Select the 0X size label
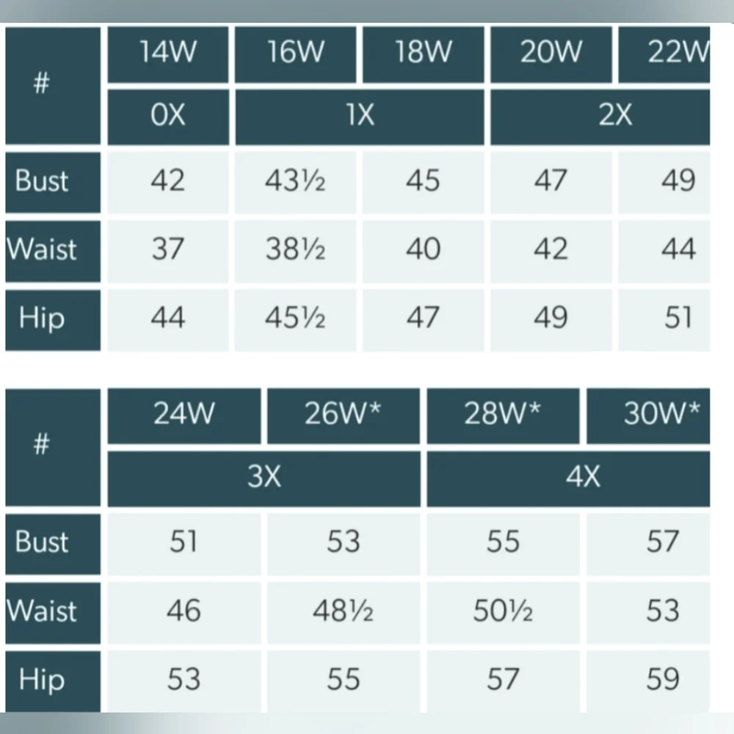Image resolution: width=734 pixels, height=734 pixels. point(168,117)
